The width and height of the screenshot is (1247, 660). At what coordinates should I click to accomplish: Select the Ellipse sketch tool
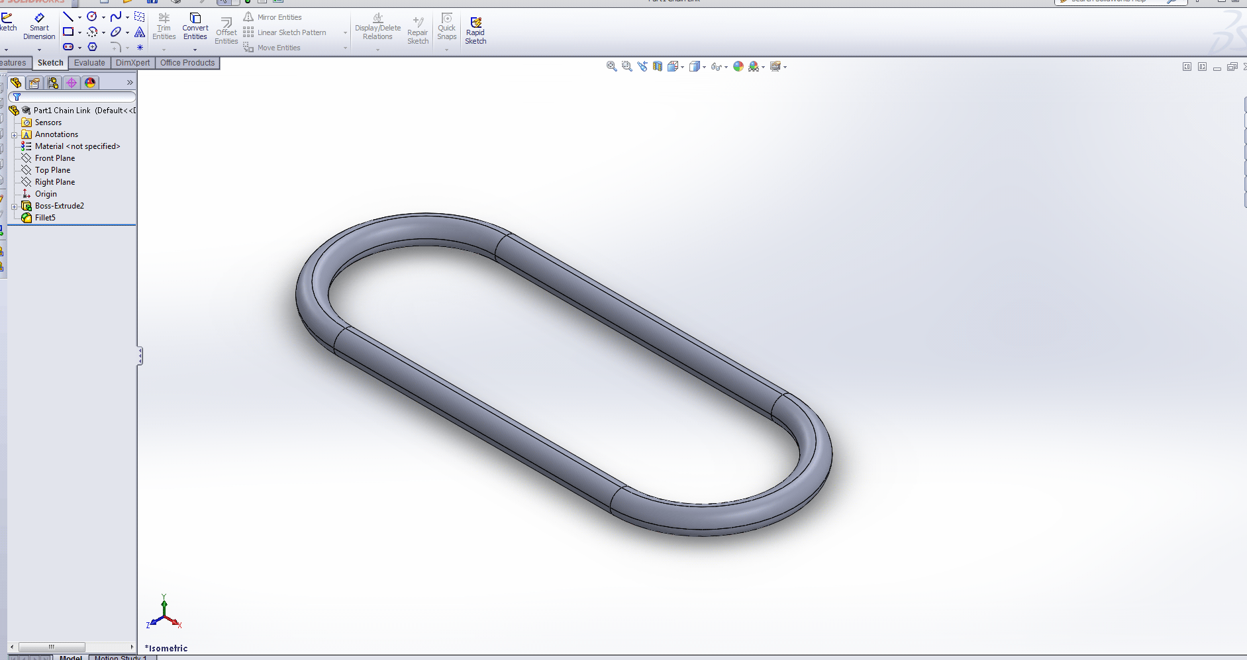coord(116,32)
